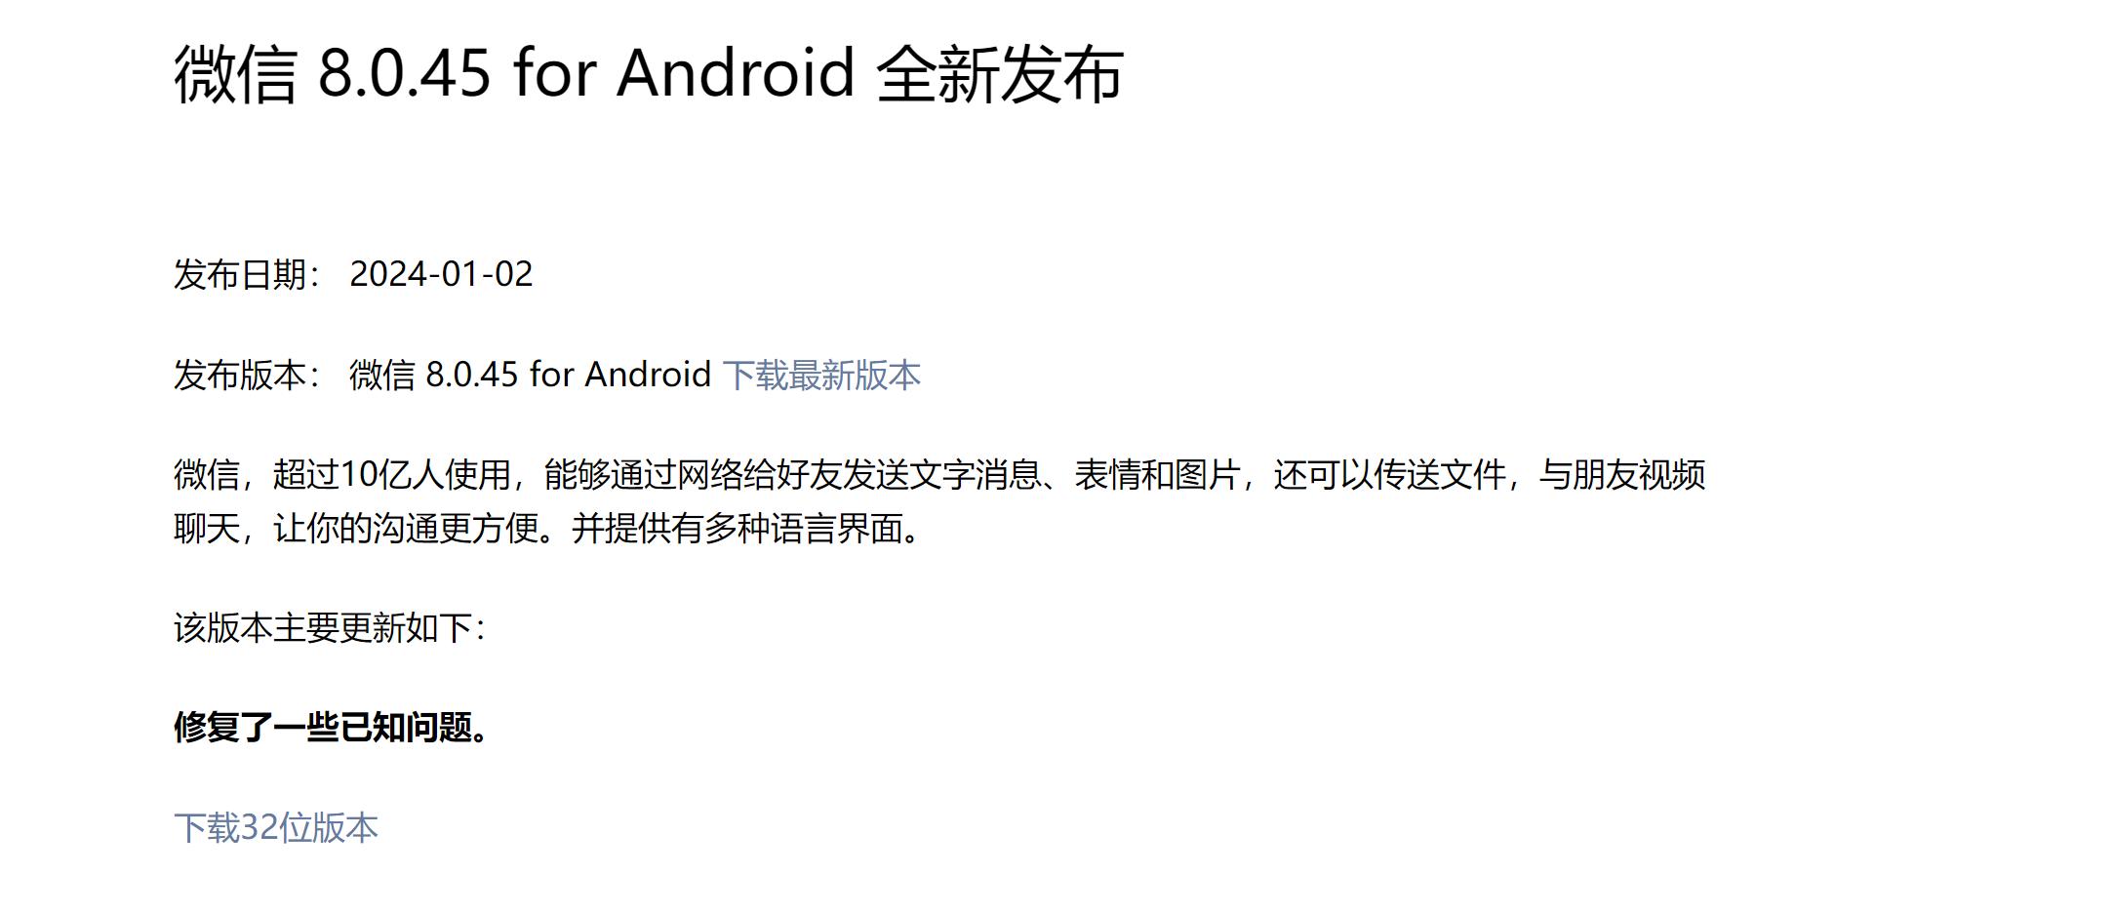Click the phrase 能够通过网络给好友发送文字消息
Viewport: 2114px width, 914px height.
coord(792,475)
